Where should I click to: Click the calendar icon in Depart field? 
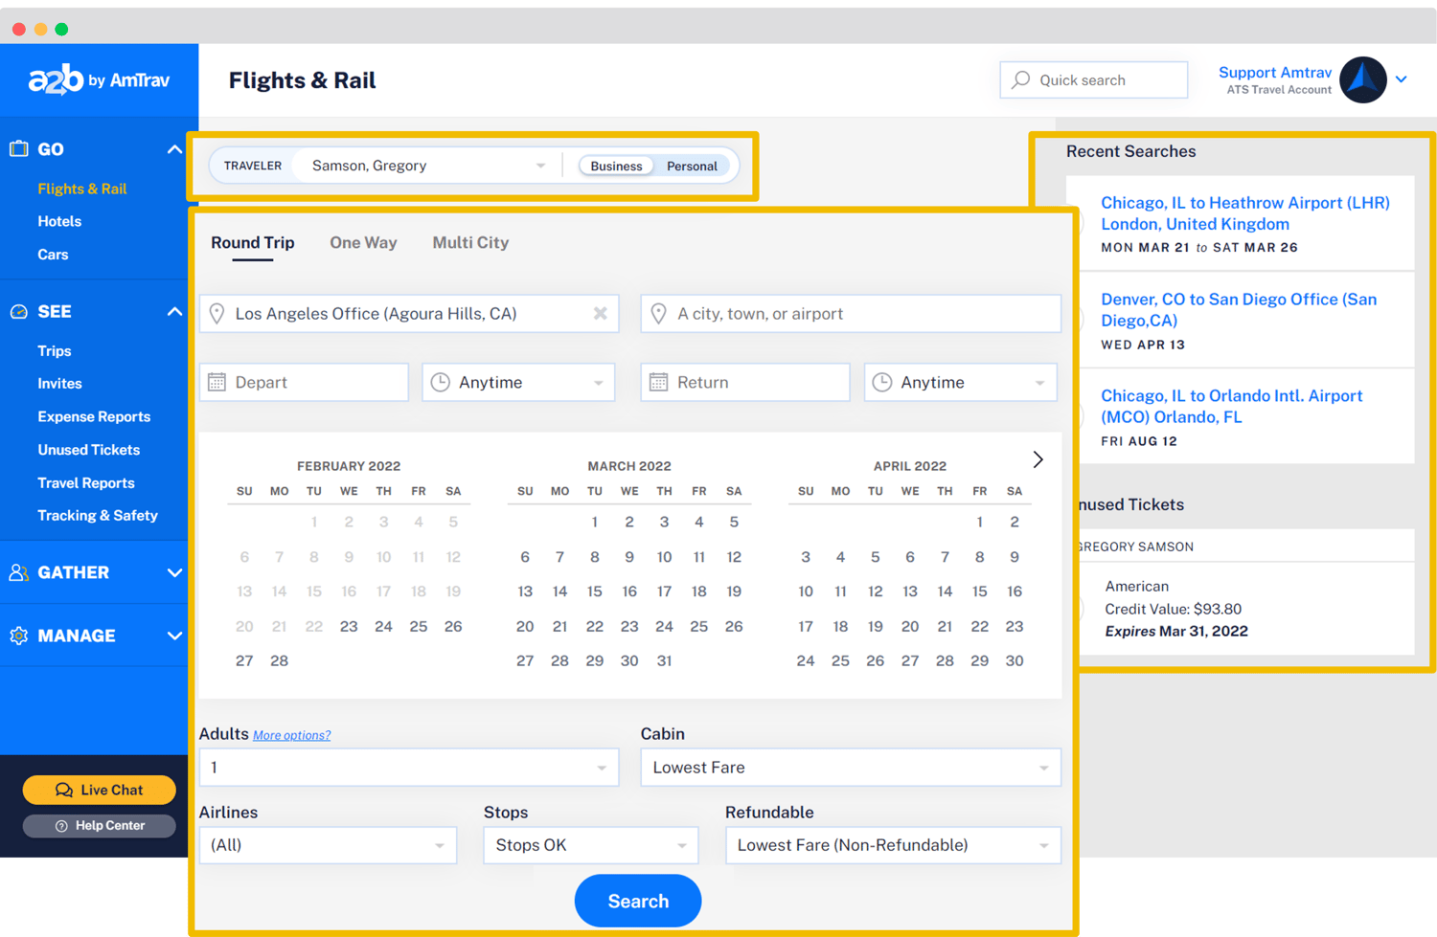[x=217, y=383]
